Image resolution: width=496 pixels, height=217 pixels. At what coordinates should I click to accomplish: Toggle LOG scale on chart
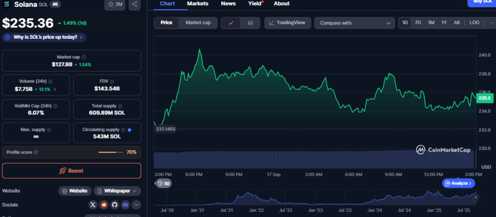pos(474,23)
